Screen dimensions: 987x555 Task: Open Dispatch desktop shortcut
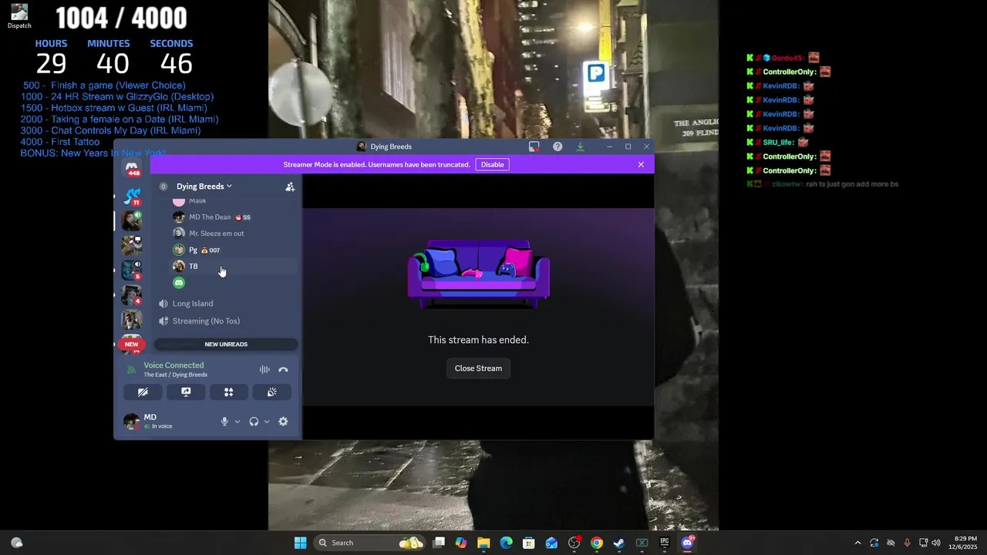[19, 16]
